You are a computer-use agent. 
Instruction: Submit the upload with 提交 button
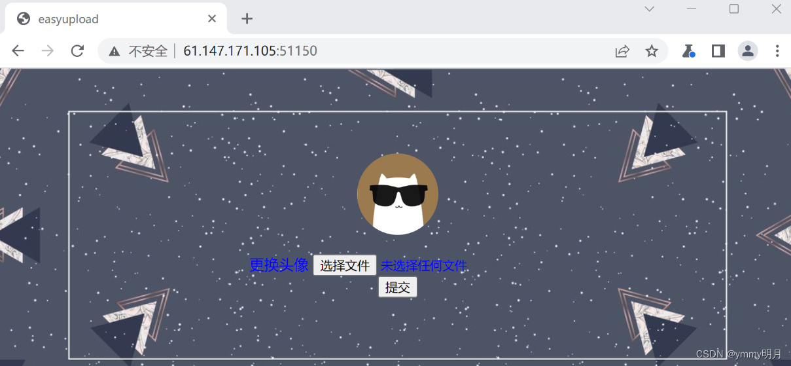(x=398, y=287)
